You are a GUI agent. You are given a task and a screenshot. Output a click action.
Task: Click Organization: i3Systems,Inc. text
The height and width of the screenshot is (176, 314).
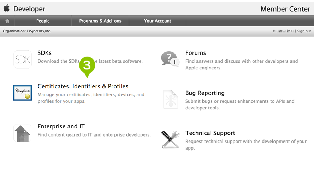[27, 31]
